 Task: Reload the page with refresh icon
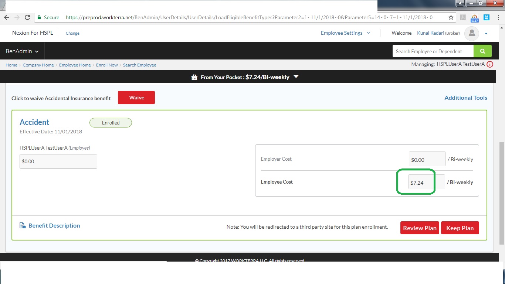(x=27, y=17)
